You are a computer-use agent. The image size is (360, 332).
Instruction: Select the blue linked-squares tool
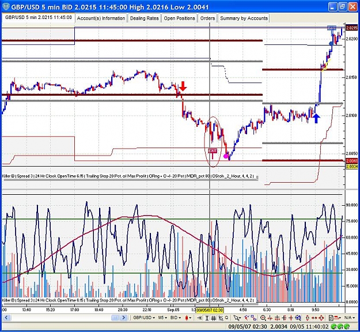pyautogui.click(x=253, y=318)
